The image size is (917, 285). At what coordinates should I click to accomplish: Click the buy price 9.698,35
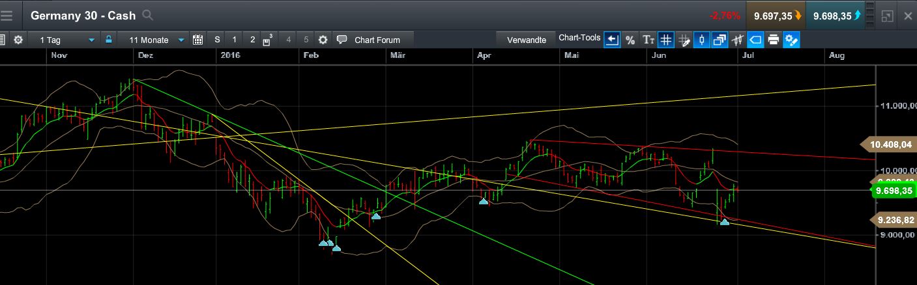[836, 16]
